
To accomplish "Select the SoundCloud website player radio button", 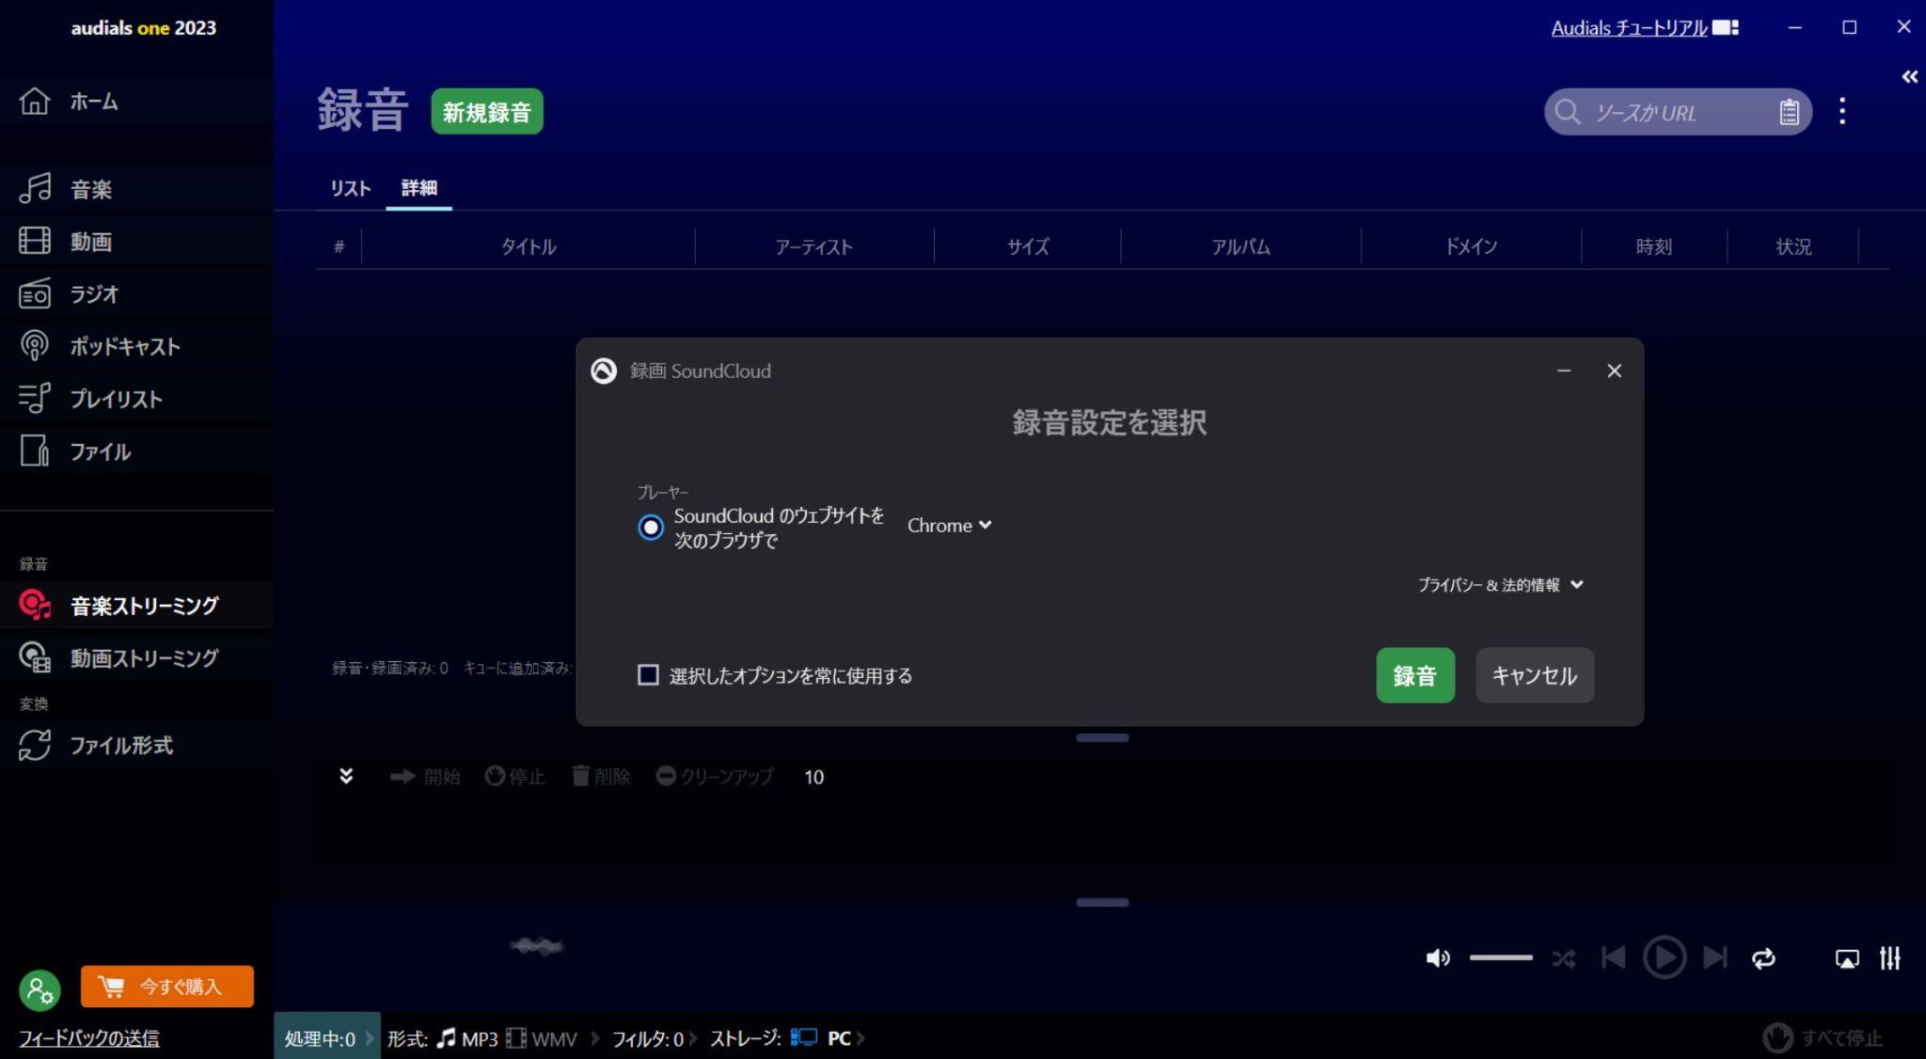I will point(650,528).
